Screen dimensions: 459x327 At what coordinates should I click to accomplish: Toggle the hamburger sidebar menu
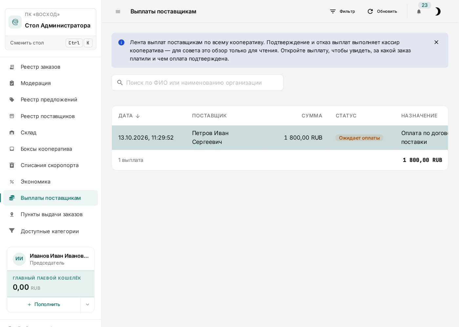(118, 11)
